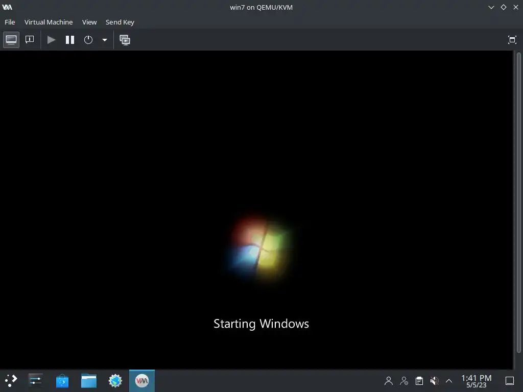Launch the web browser from taskbar

click(115, 381)
